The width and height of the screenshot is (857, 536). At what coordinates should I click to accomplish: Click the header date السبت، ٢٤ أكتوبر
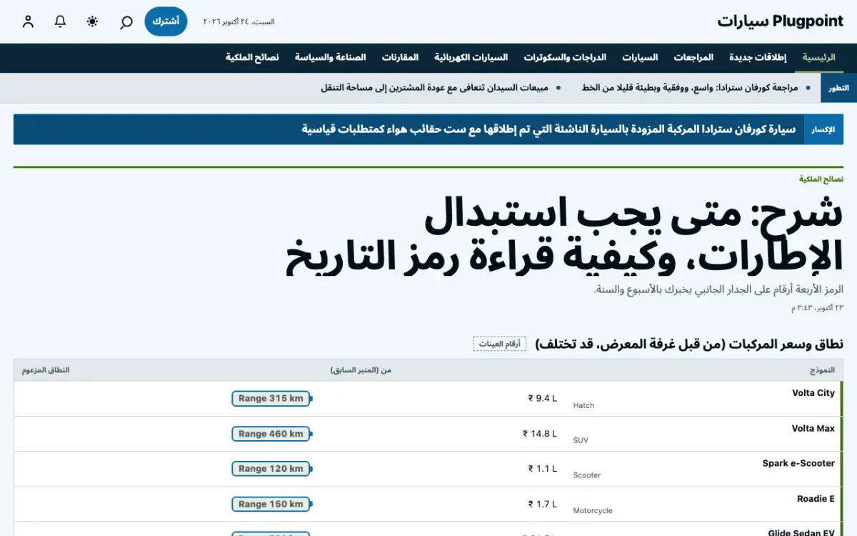click(239, 22)
